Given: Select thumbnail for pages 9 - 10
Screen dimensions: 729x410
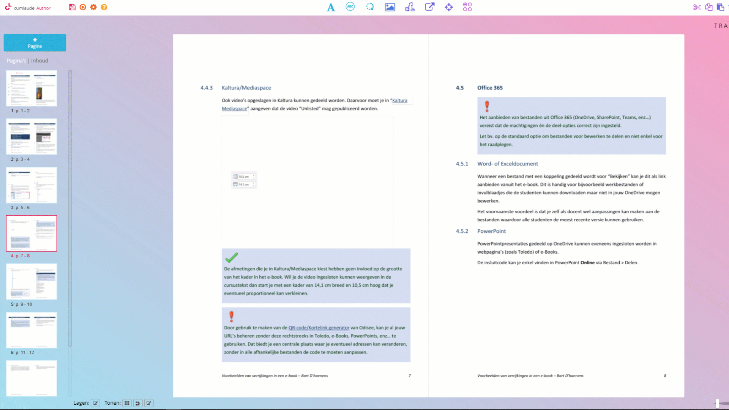Looking at the screenshot, I should tap(32, 282).
